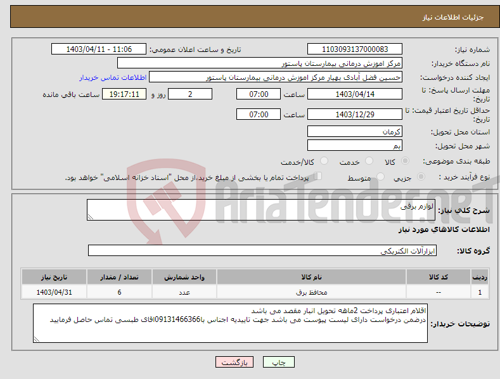Click the کد کالا column header
500x379 pixels.
tap(439, 277)
